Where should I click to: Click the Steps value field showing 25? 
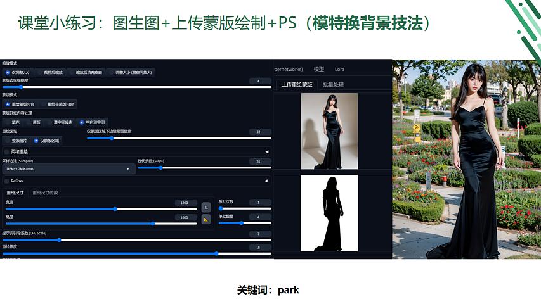tap(260, 161)
